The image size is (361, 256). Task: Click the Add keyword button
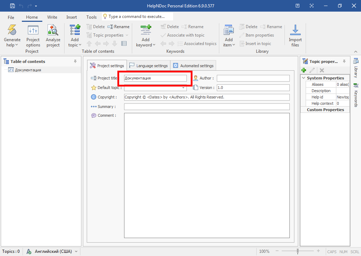146,36
